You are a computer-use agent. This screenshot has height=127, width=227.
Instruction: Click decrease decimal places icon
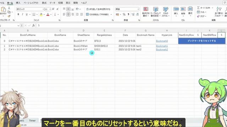(137, 14)
